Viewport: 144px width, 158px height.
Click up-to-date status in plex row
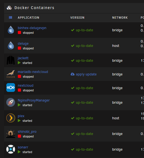click(85, 118)
